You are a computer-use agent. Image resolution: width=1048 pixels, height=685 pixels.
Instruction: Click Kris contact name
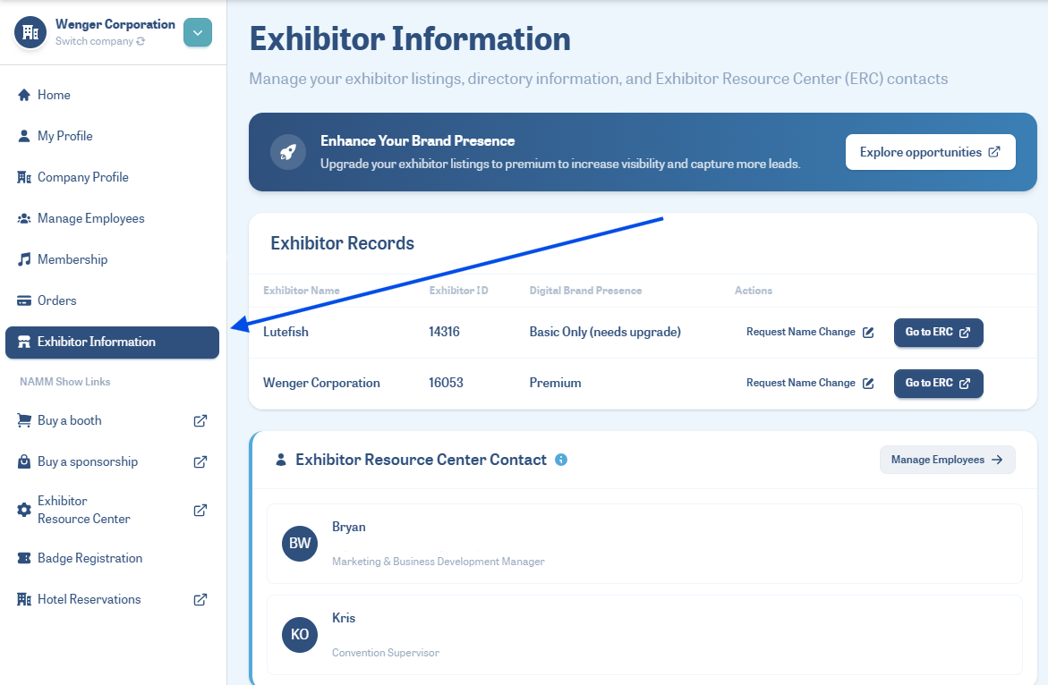[x=344, y=618]
